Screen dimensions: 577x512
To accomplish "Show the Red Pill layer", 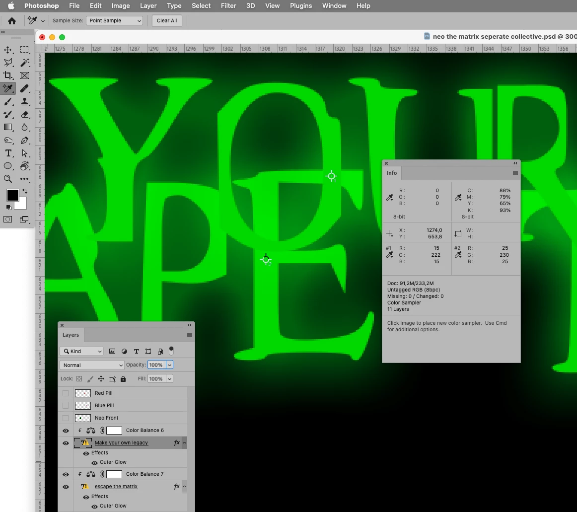I will pyautogui.click(x=66, y=393).
